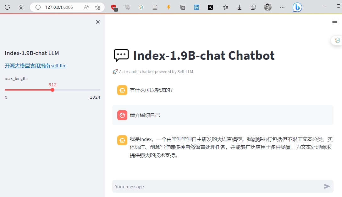Open the browser Favorites list
The image size is (342, 197).
click(226, 7)
